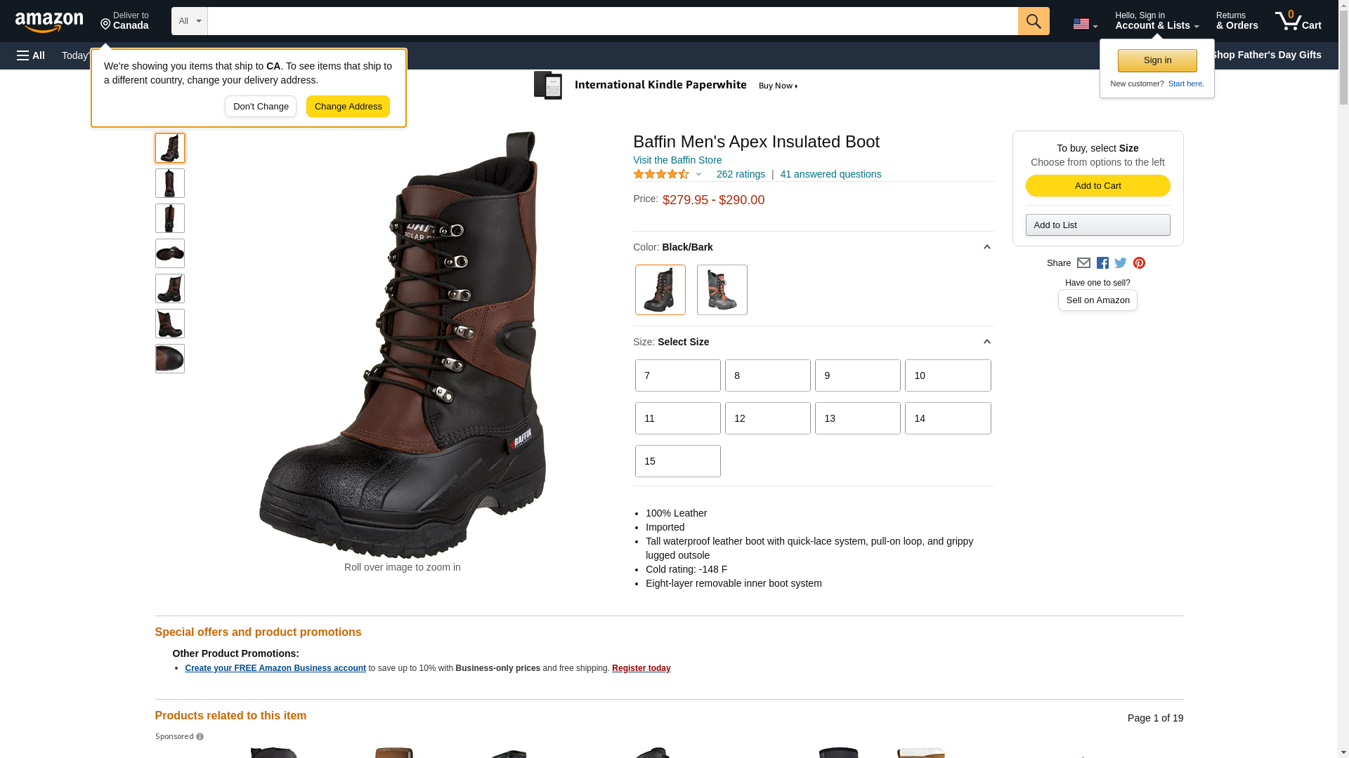
Task: Share on Pinterest icon
Action: 1139,263
